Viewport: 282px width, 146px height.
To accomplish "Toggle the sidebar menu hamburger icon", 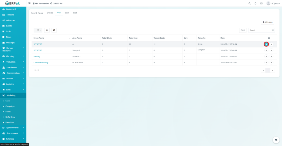I will tap(29, 4).
